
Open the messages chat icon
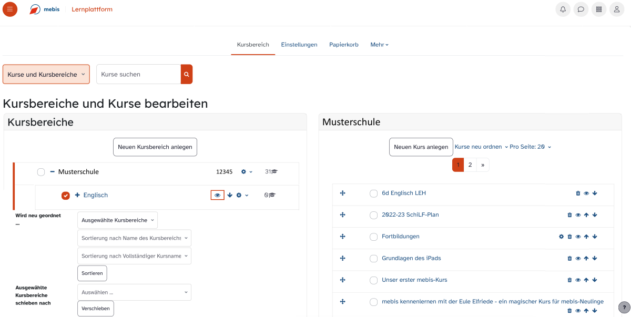point(581,9)
